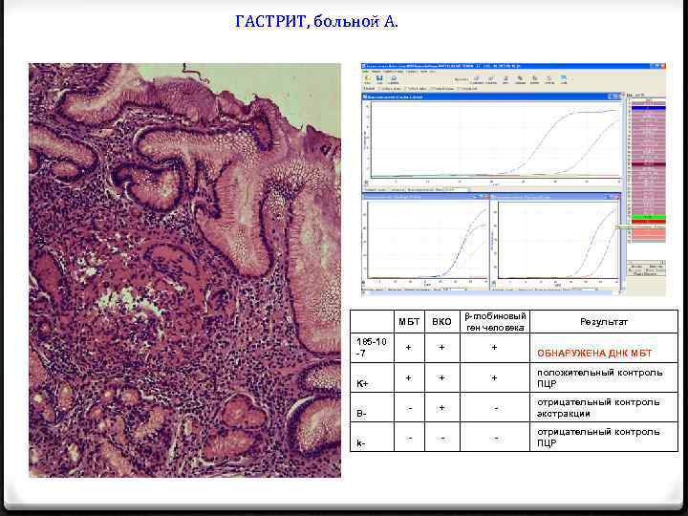688x516 pixels.
Task: Click the floppy-disk Save icon in PCR software toolbar
Action: point(379,77)
